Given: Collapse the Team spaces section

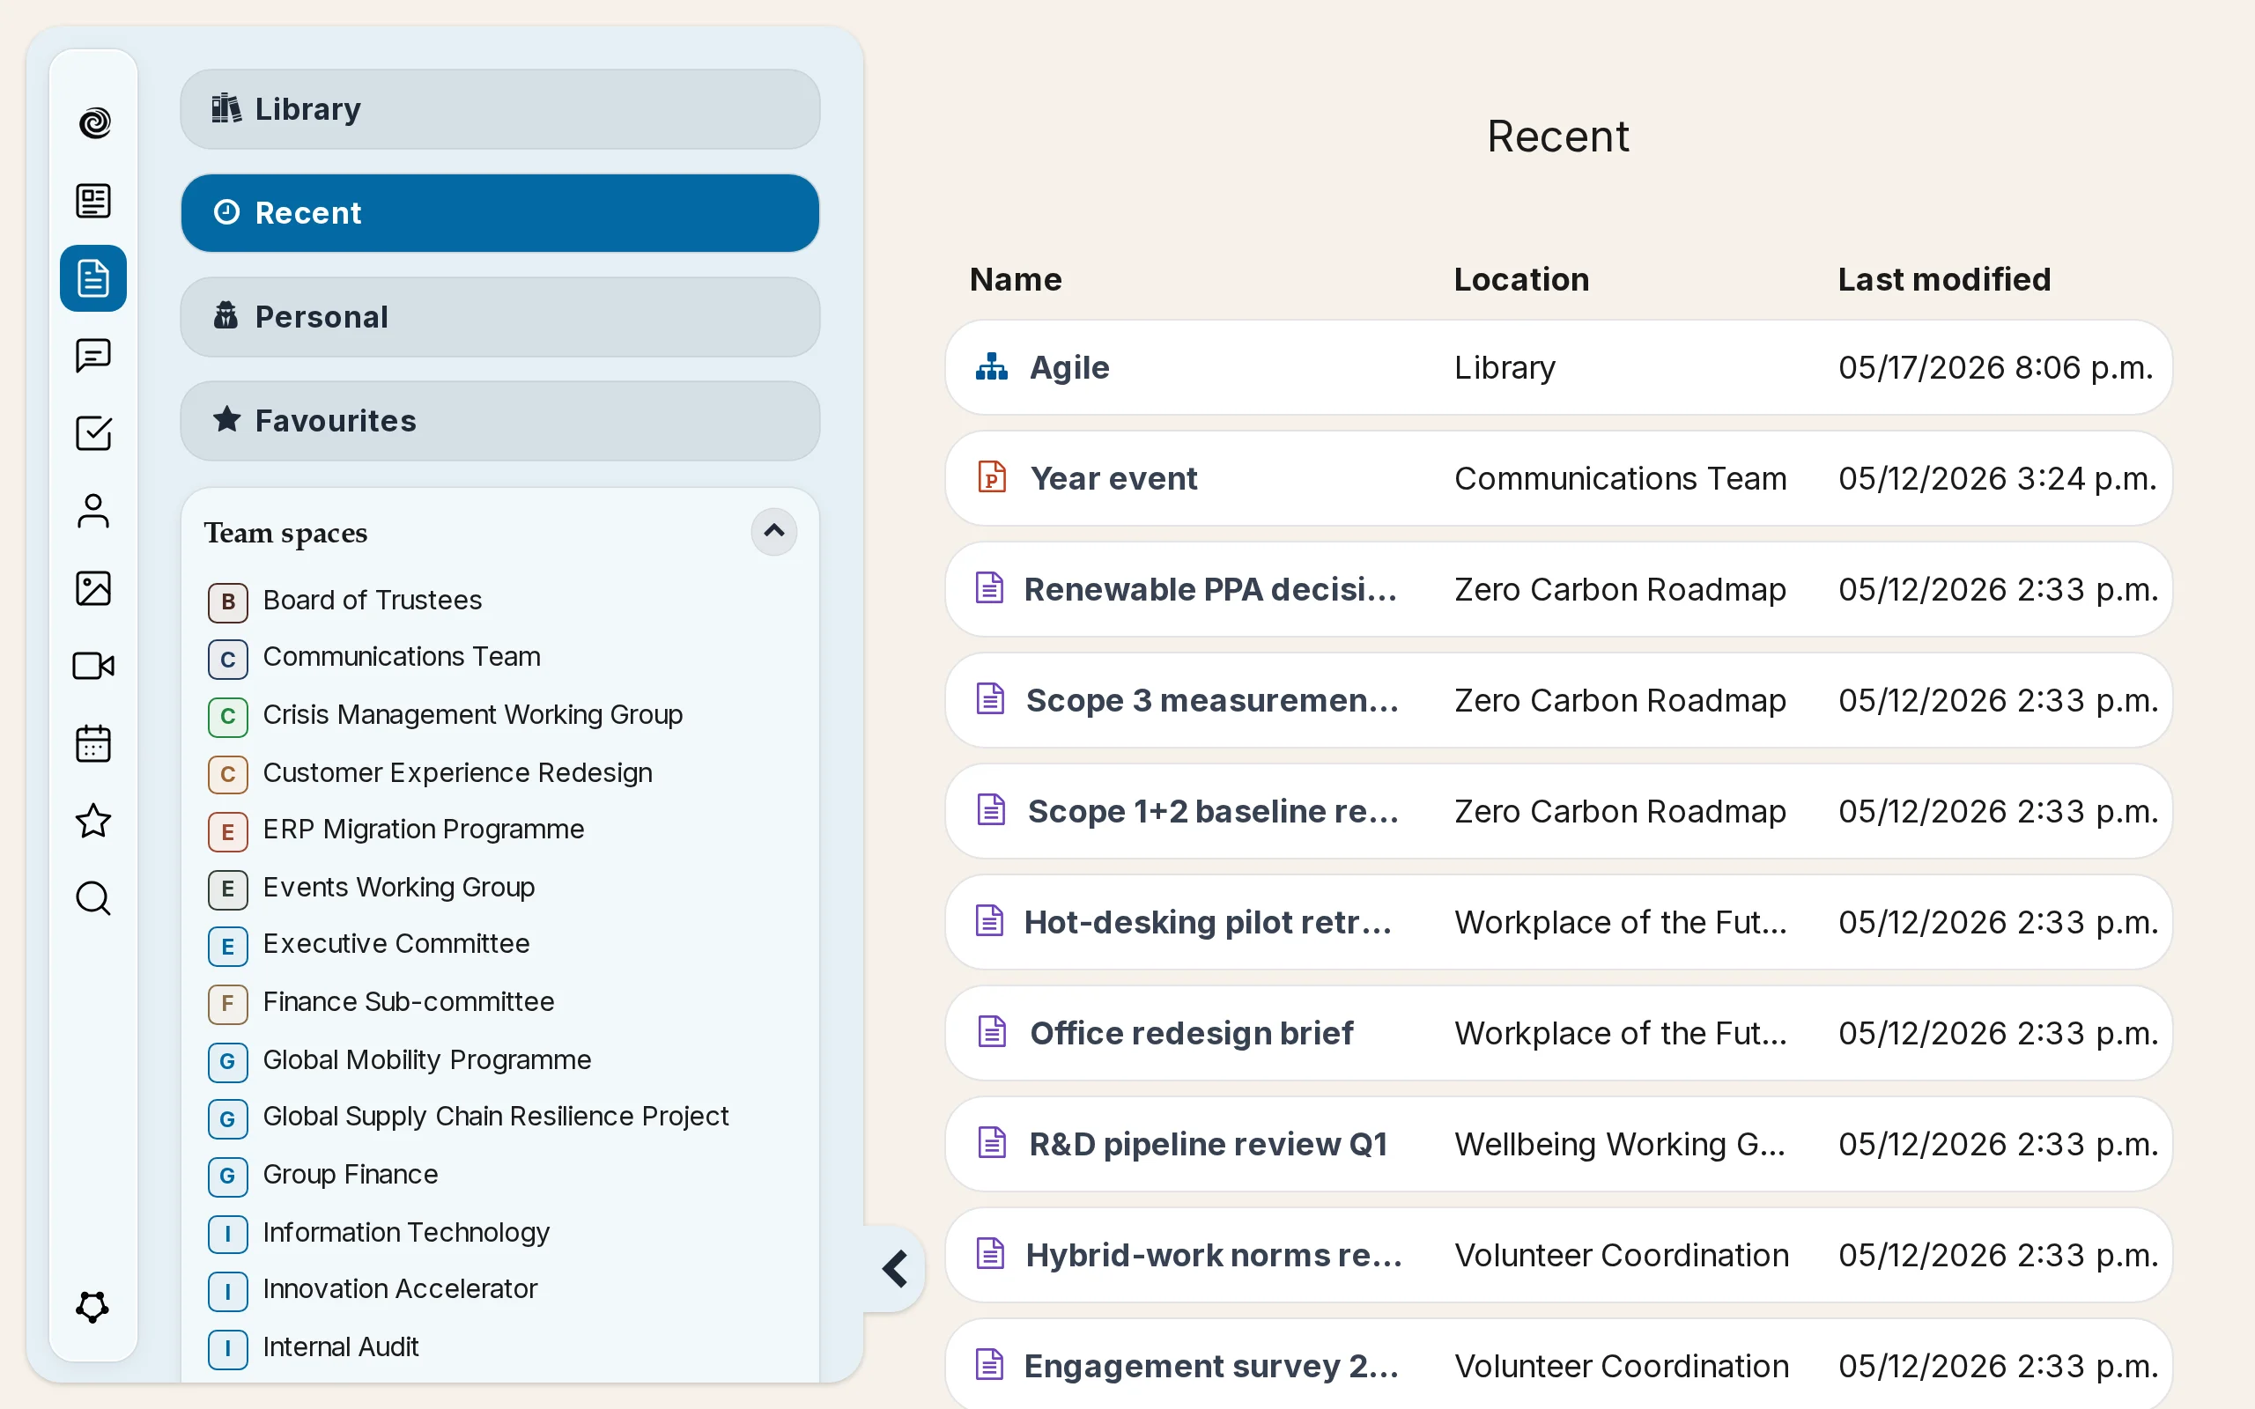Looking at the screenshot, I should tap(773, 531).
